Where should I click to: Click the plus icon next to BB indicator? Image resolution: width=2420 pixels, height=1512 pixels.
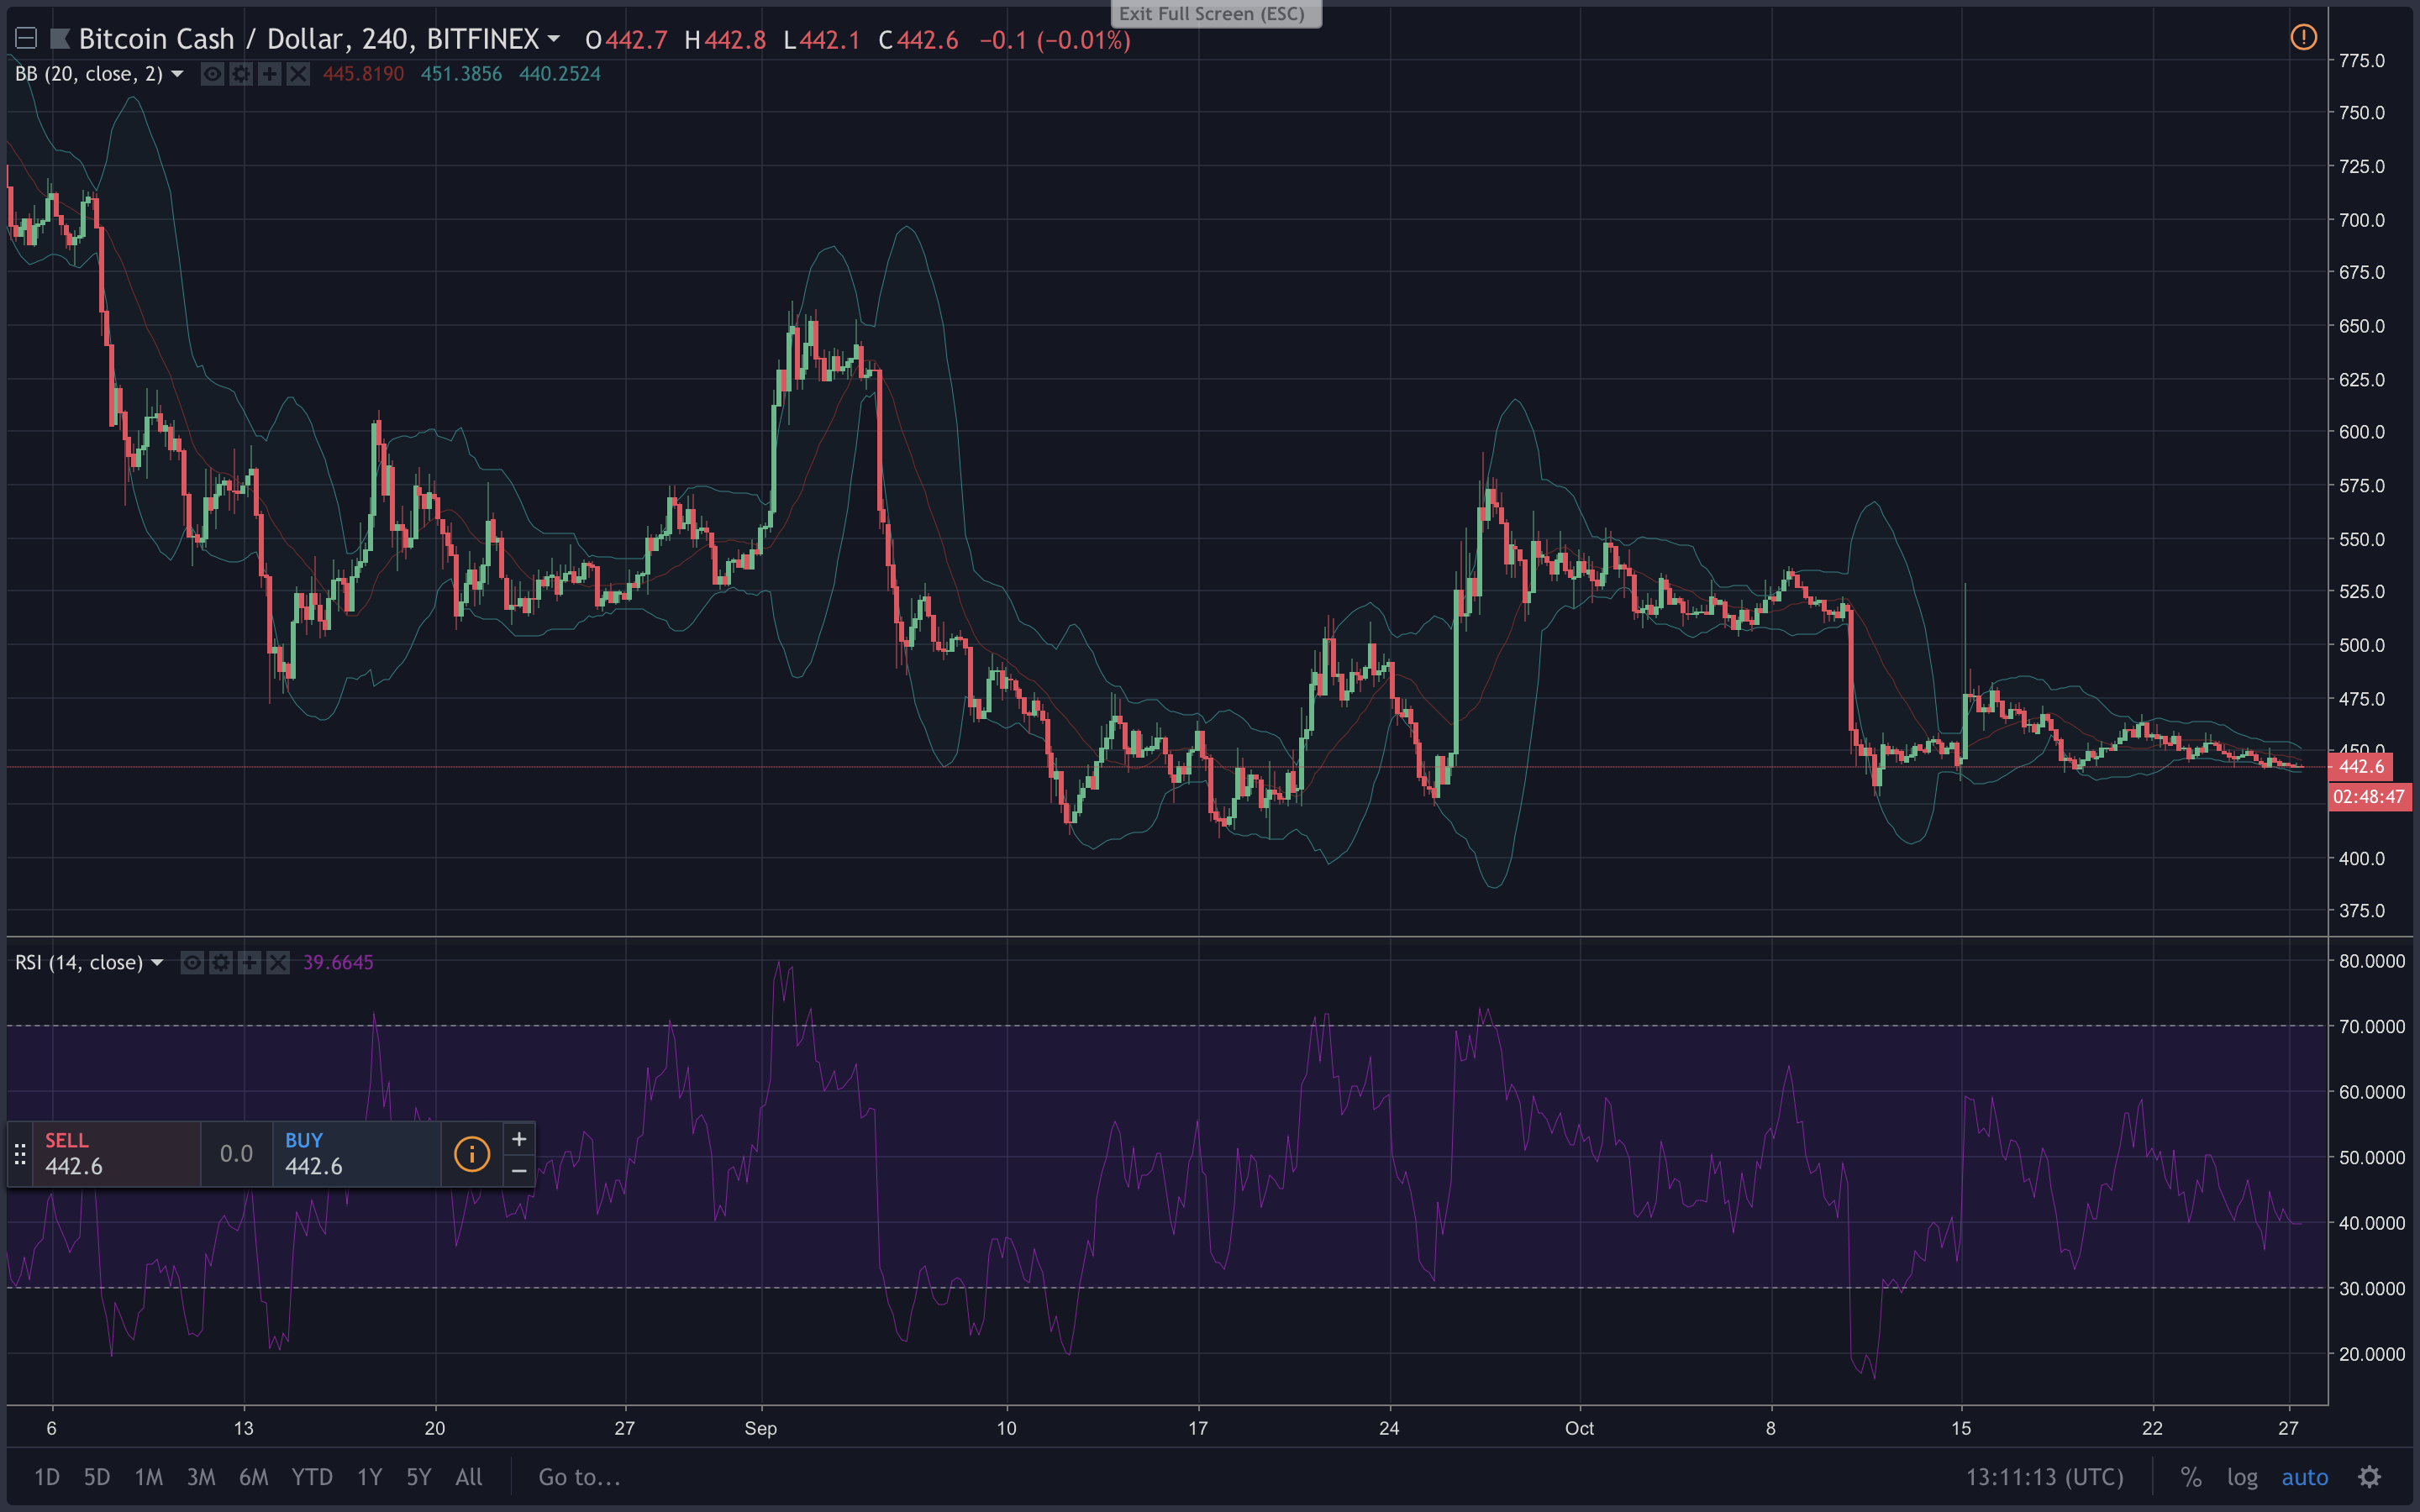coord(270,74)
